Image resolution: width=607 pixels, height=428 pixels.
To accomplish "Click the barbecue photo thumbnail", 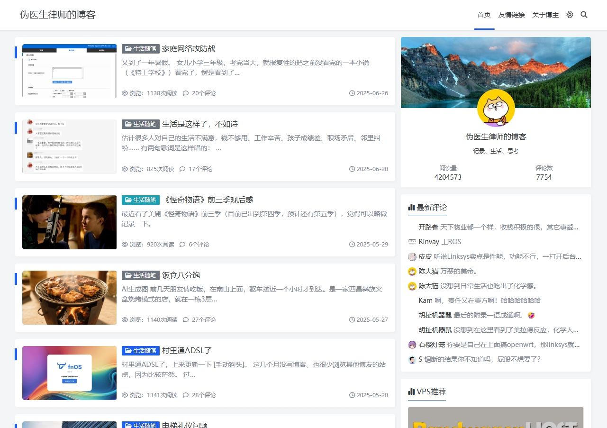I will [69, 298].
